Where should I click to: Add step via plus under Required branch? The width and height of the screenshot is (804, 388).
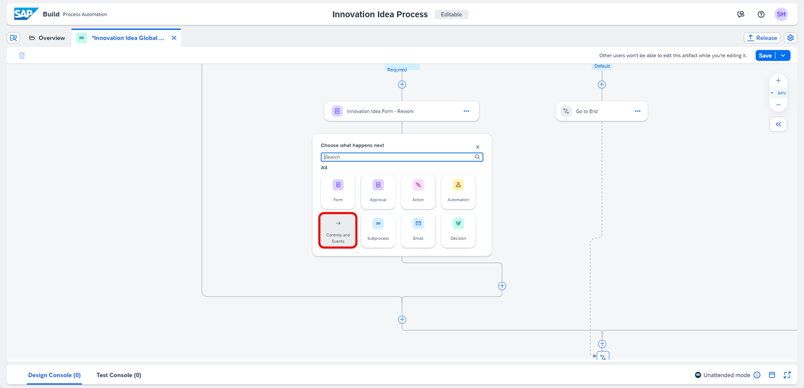point(402,85)
